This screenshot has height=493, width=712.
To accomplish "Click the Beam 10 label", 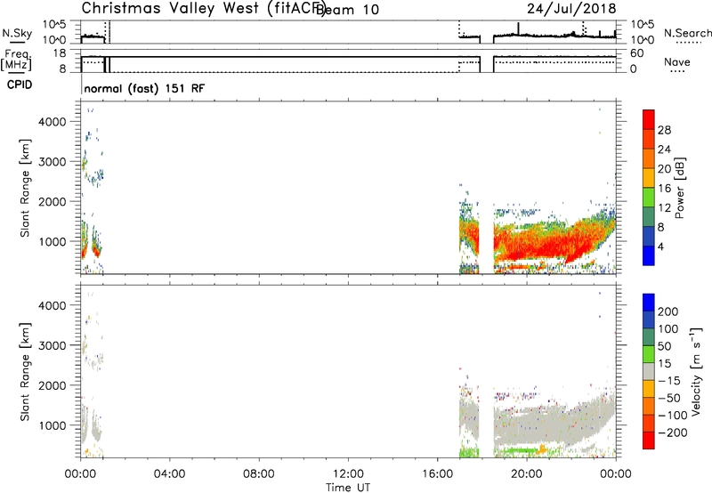I will pyautogui.click(x=347, y=10).
